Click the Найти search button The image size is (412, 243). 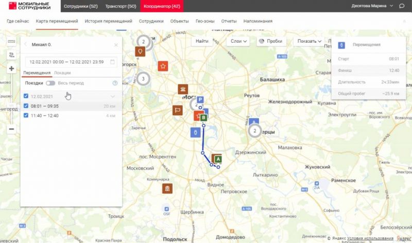pyautogui.click(x=202, y=41)
